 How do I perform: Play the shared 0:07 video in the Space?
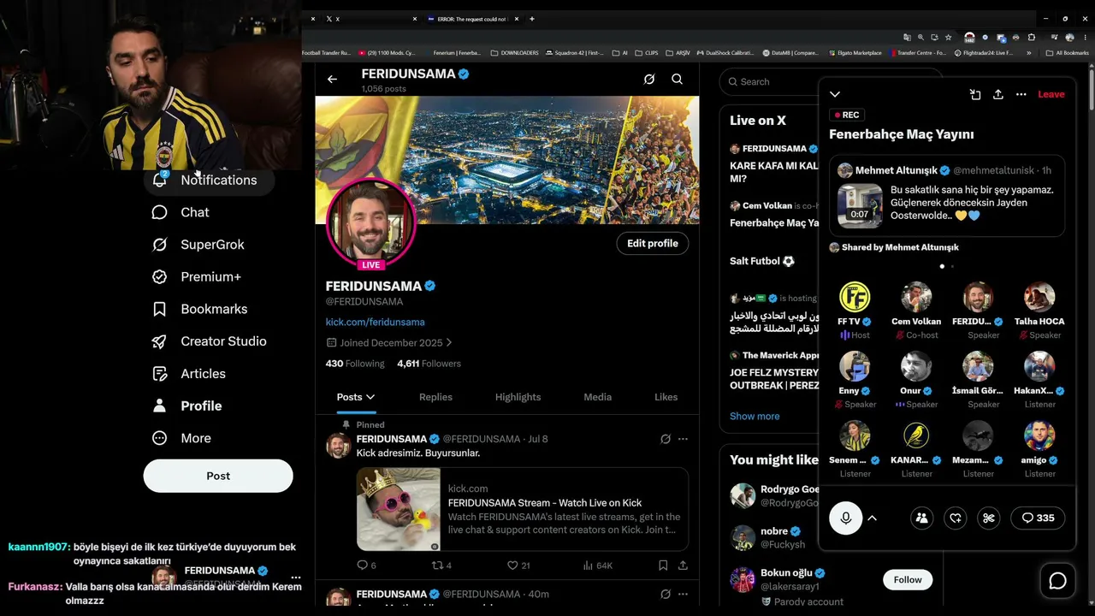point(860,206)
